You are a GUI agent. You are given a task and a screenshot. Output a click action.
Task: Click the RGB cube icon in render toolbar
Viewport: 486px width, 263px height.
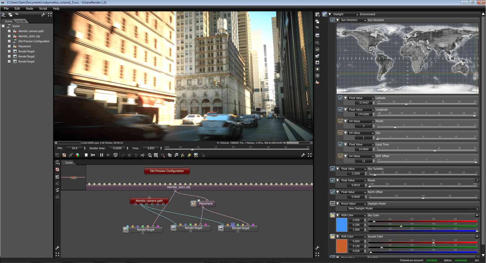point(77,155)
